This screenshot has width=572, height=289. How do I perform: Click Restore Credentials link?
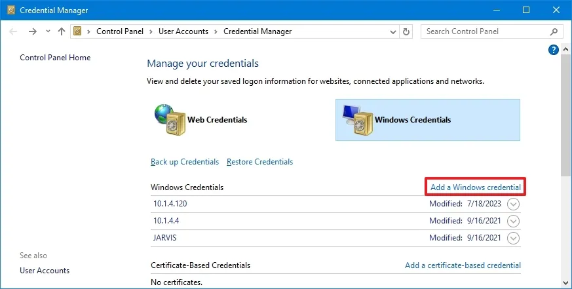coord(259,162)
